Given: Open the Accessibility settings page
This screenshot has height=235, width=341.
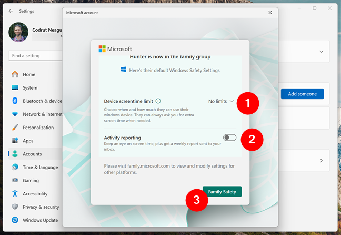Looking at the screenshot, I should pos(35,193).
